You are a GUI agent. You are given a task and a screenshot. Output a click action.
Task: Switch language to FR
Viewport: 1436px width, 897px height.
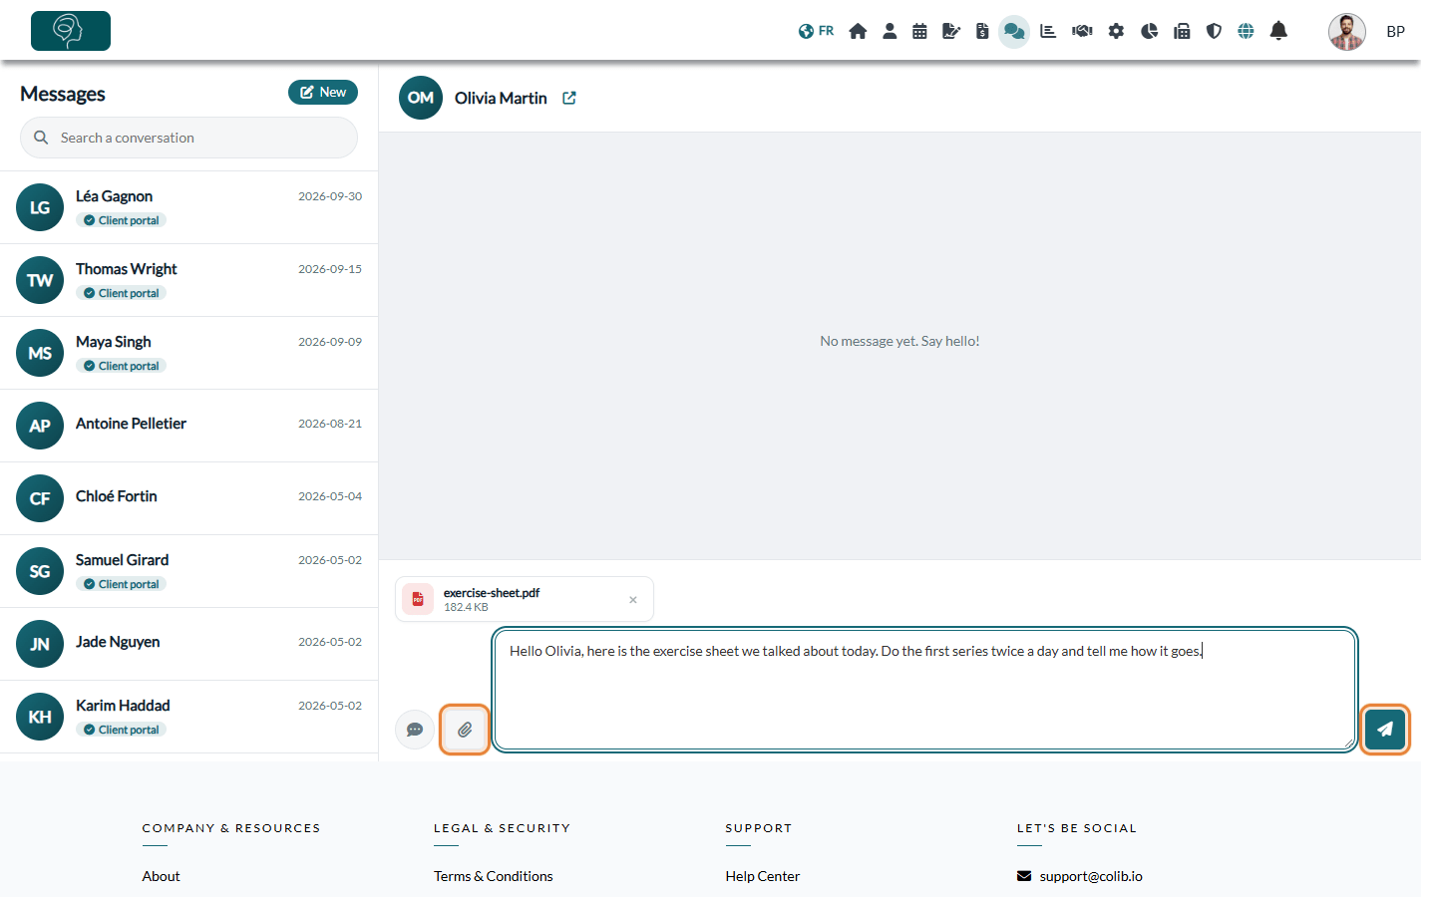(816, 31)
